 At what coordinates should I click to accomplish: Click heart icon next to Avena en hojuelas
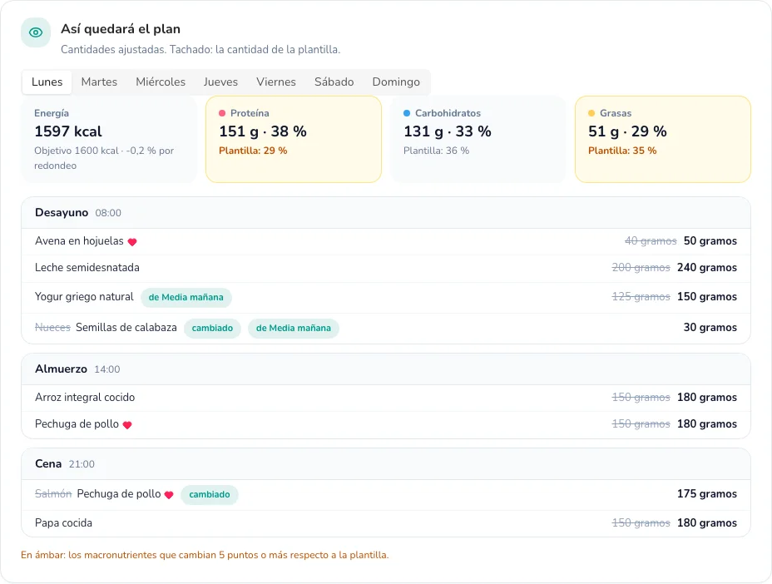tap(132, 242)
